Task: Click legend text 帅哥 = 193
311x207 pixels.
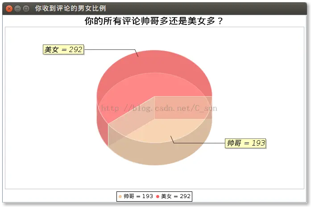Action: click(138, 196)
